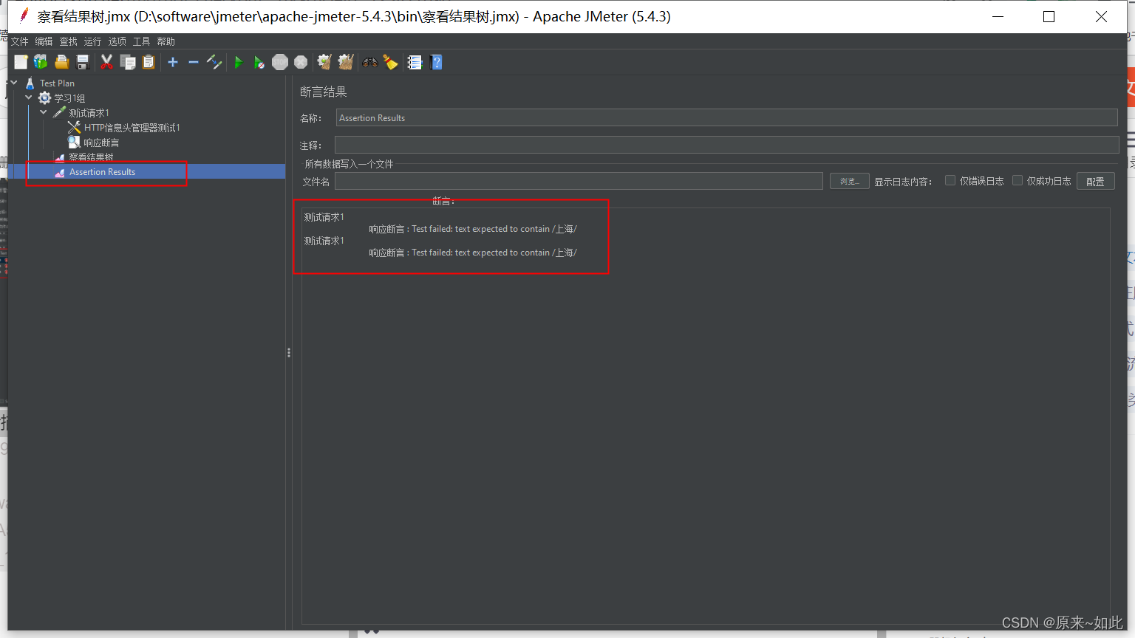Focus the 文件名 filename field
The image size is (1135, 638).
579,181
